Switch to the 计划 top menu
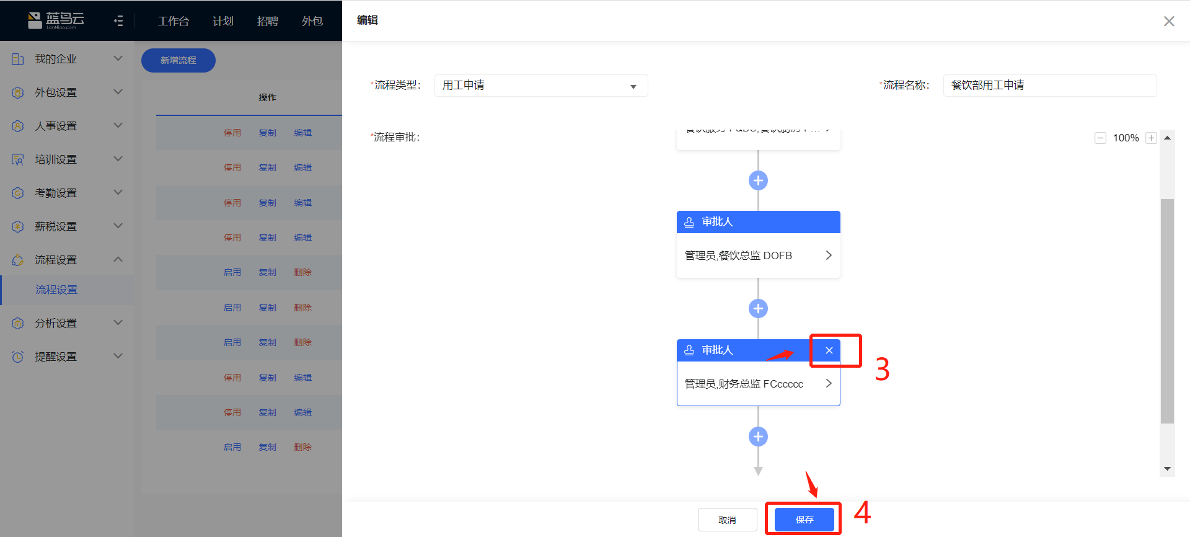Viewport: 1190px width, 537px height. point(223,21)
